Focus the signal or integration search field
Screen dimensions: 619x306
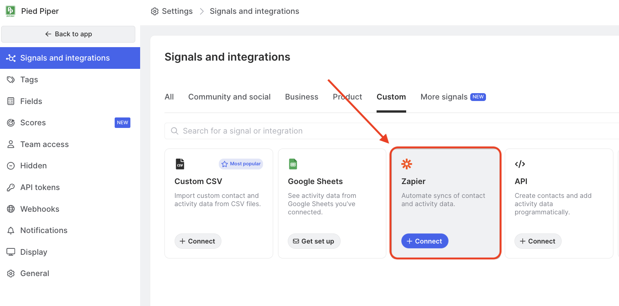pyautogui.click(x=392, y=131)
